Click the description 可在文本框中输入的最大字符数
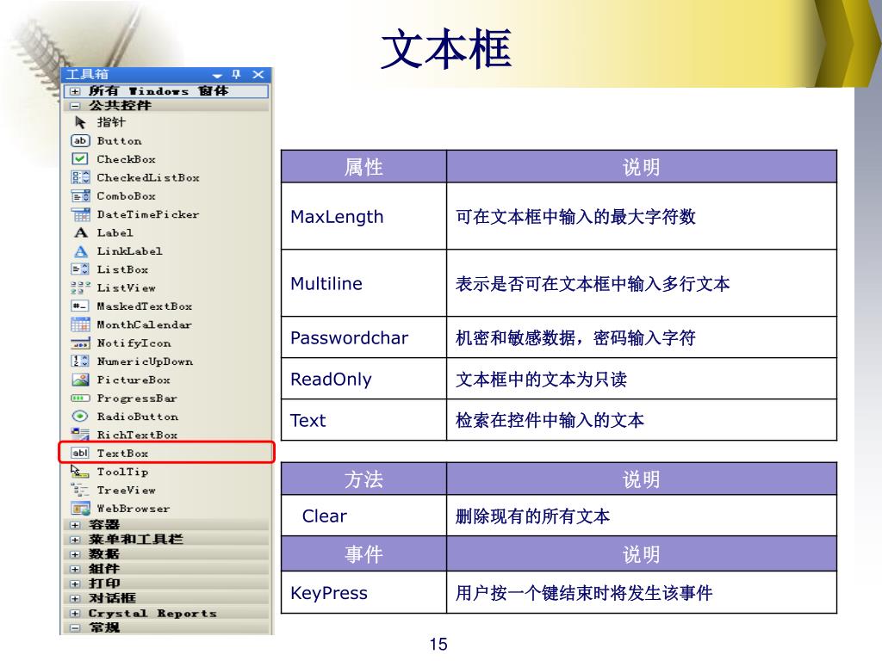 pos(575,216)
